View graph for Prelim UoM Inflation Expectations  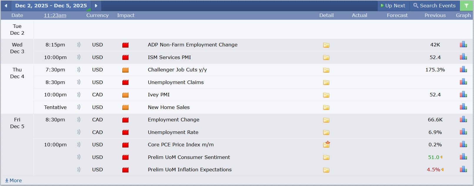pos(463,169)
